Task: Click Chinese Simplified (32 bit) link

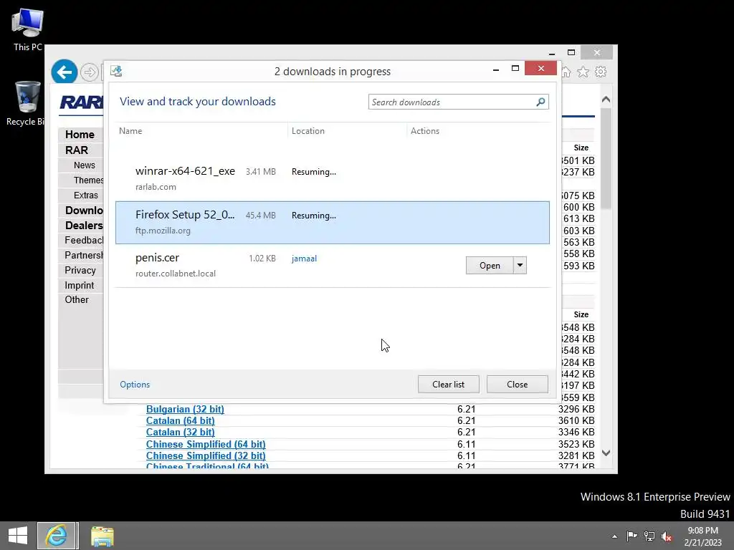Action: coord(206,455)
